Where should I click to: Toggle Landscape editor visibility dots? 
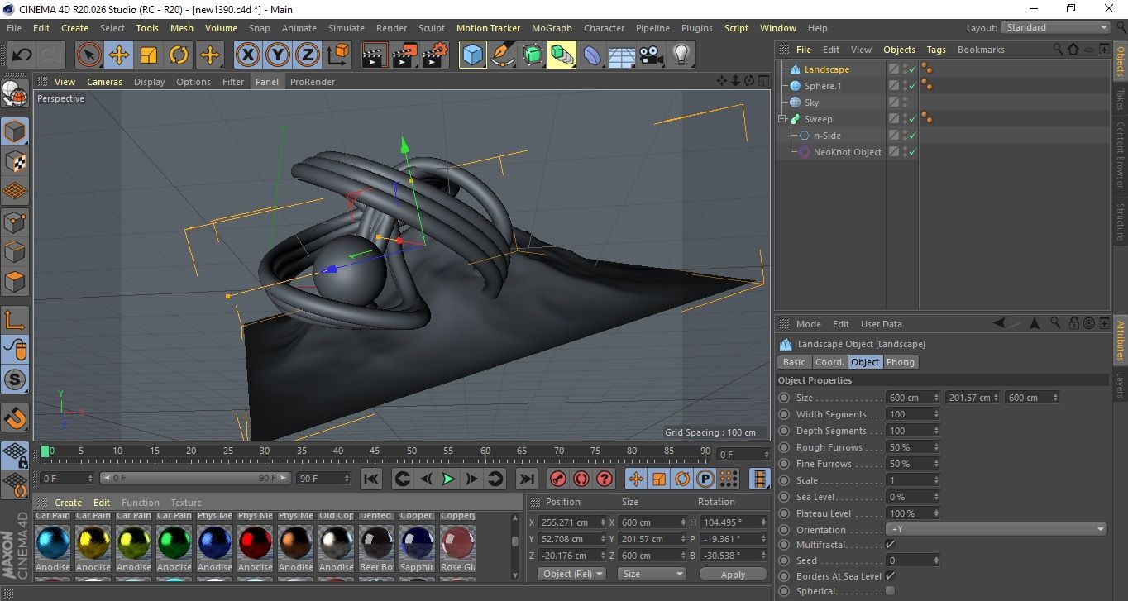coord(906,69)
